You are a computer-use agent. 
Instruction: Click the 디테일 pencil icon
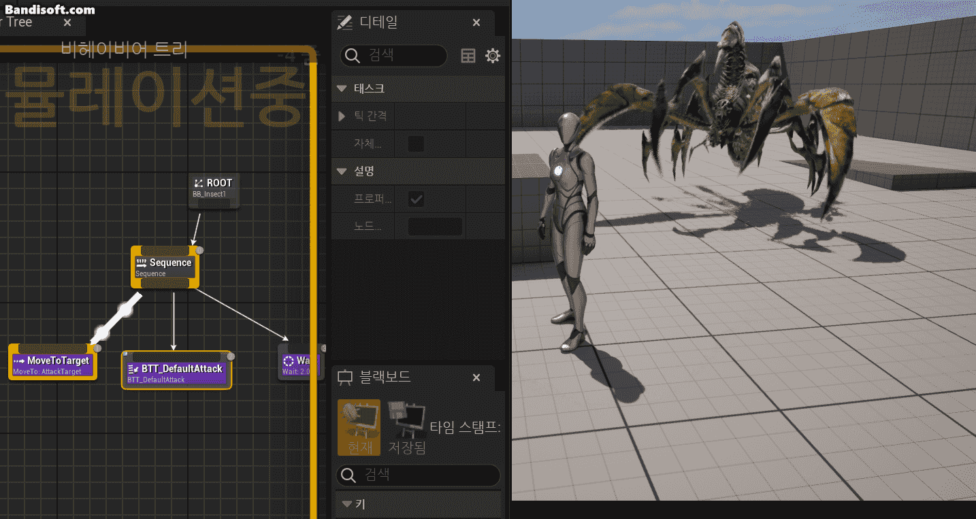coord(346,22)
